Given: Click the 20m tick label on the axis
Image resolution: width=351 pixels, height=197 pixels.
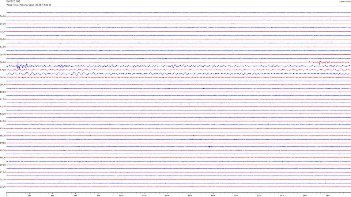Looking at the screenshot, I should (236, 196).
